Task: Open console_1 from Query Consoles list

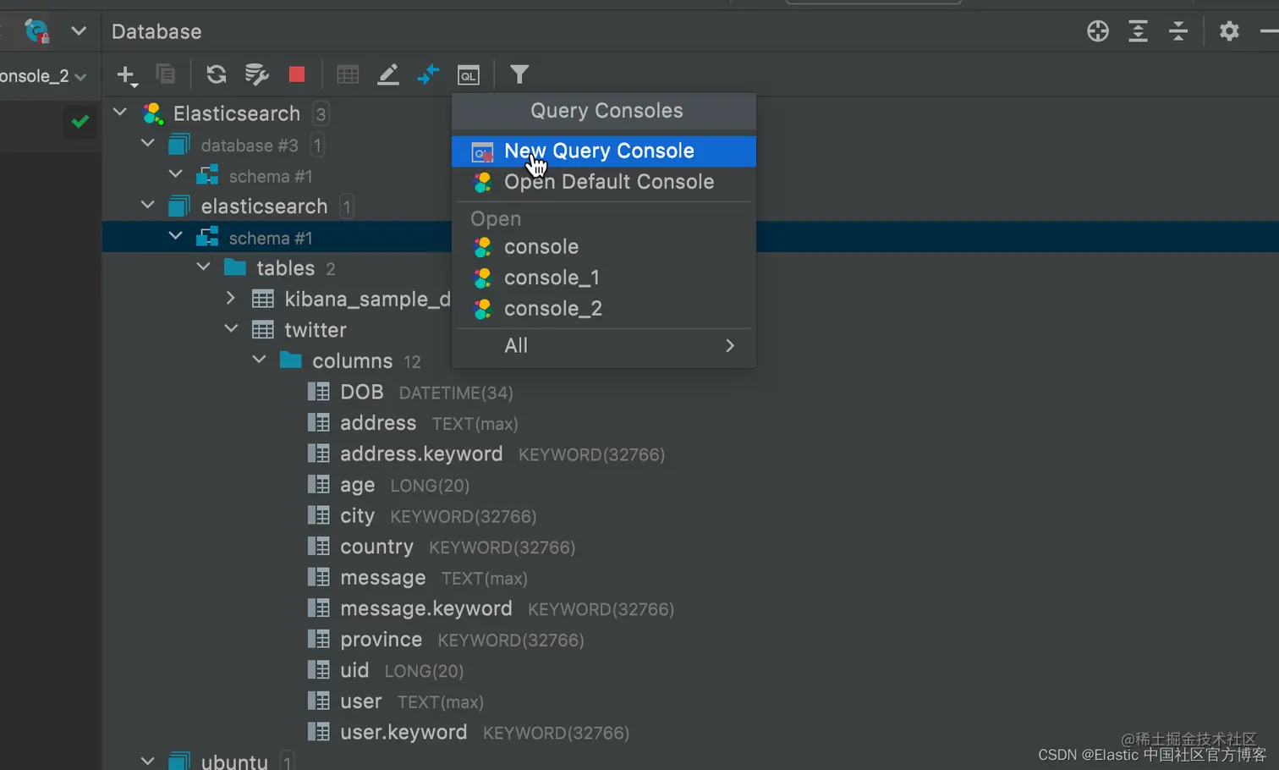Action: (x=552, y=278)
